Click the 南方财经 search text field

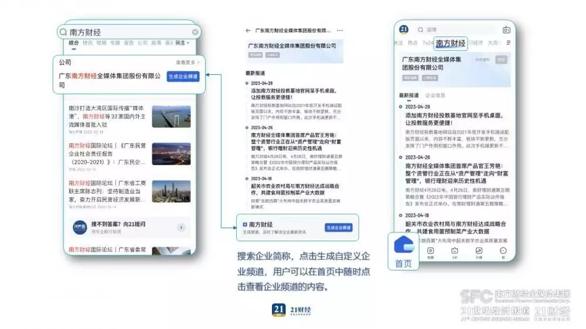click(x=129, y=32)
